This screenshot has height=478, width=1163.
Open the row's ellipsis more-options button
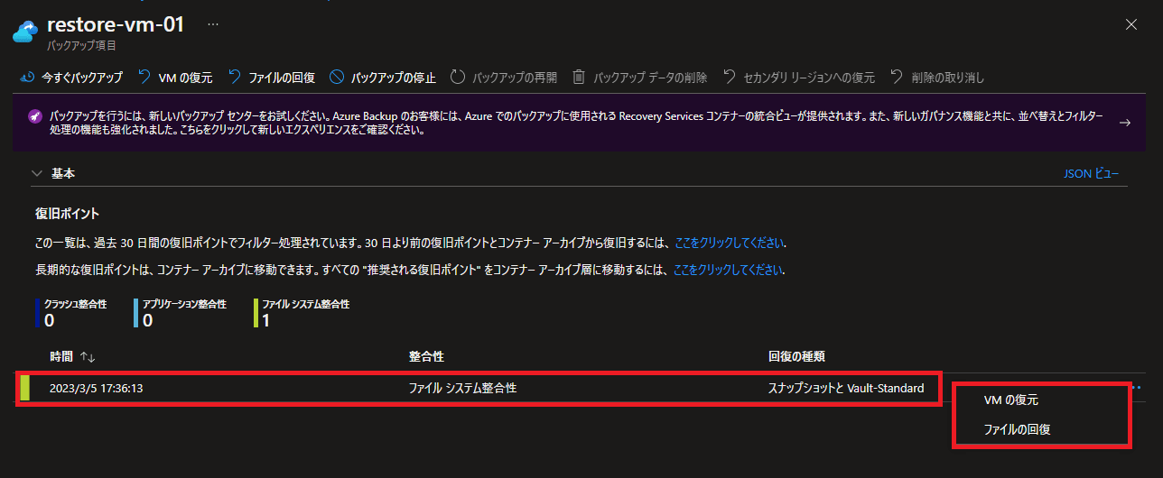coord(1136,388)
